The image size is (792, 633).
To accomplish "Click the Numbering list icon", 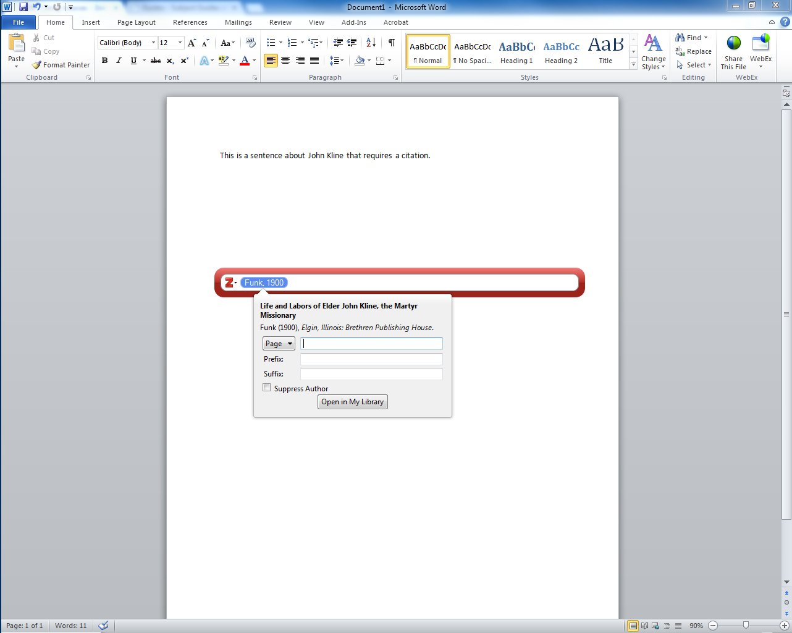I will coord(292,43).
